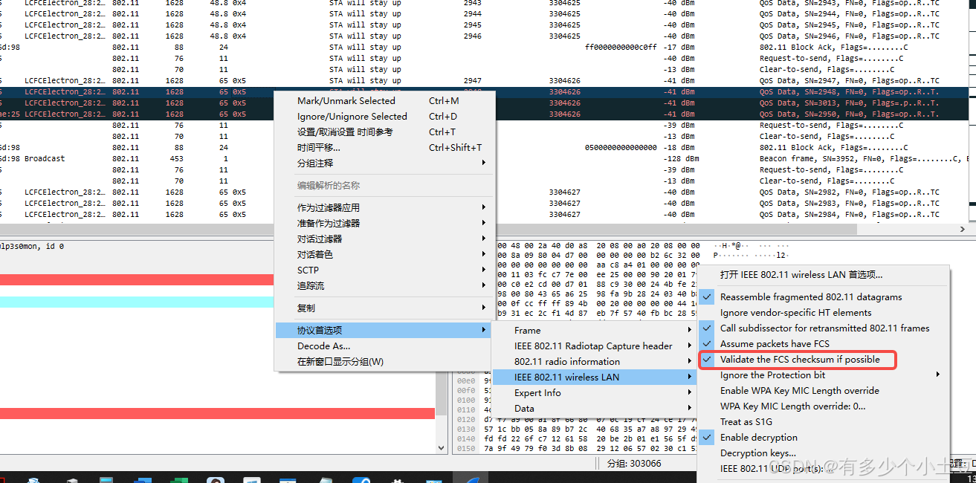Screen dimensions: 976x483
Task: Open WPA Key MIC Length override: 0... setting
Action: tap(823, 406)
